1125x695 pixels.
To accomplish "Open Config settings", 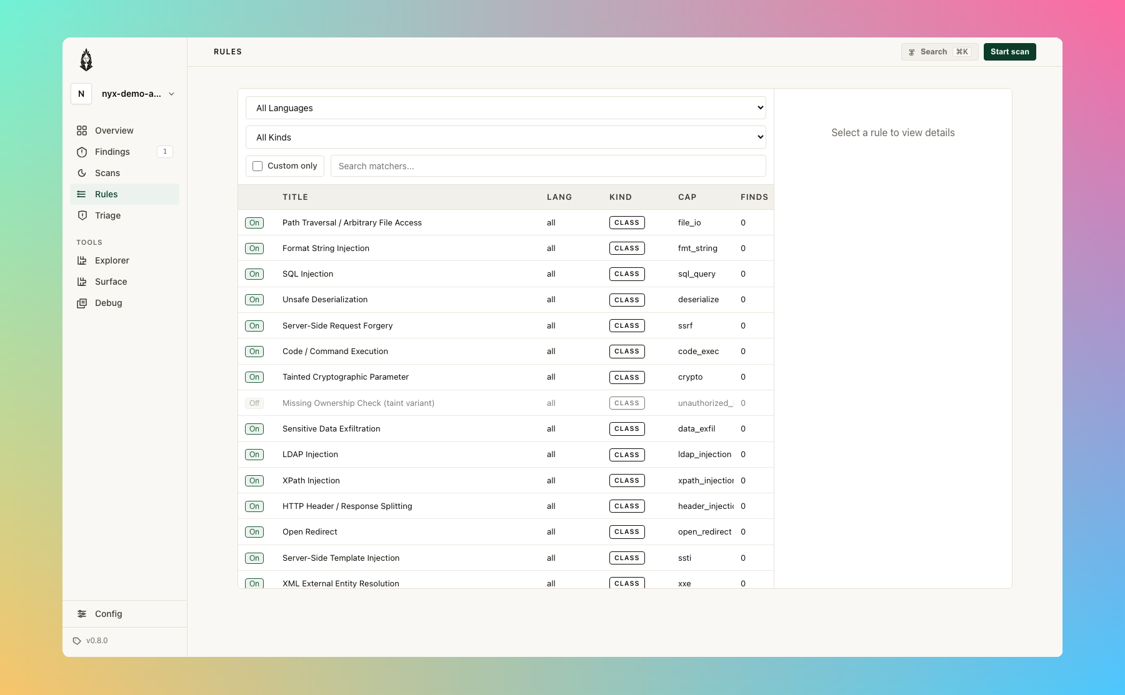I will pyautogui.click(x=124, y=614).
